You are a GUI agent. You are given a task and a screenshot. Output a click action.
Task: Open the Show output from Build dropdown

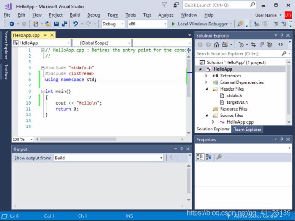(x=108, y=158)
